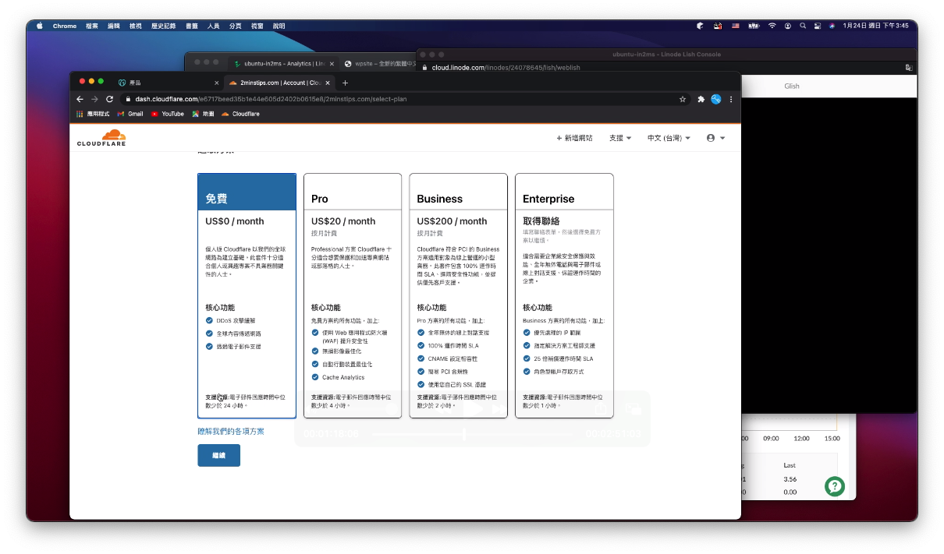Open the Chrome three-dot menu
Image resolution: width=944 pixels, height=554 pixels.
pyautogui.click(x=731, y=99)
